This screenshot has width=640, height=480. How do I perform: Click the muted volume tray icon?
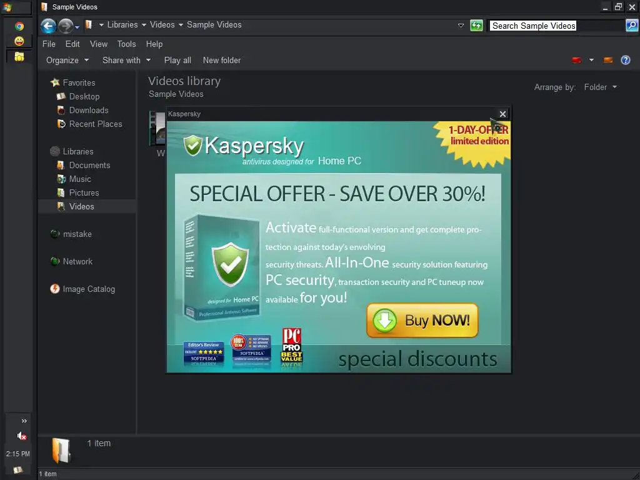point(22,436)
